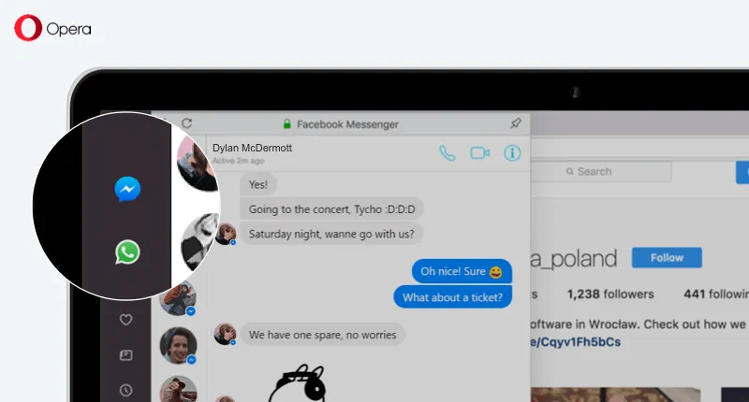Pin the Facebook Messenger panel

(x=516, y=123)
